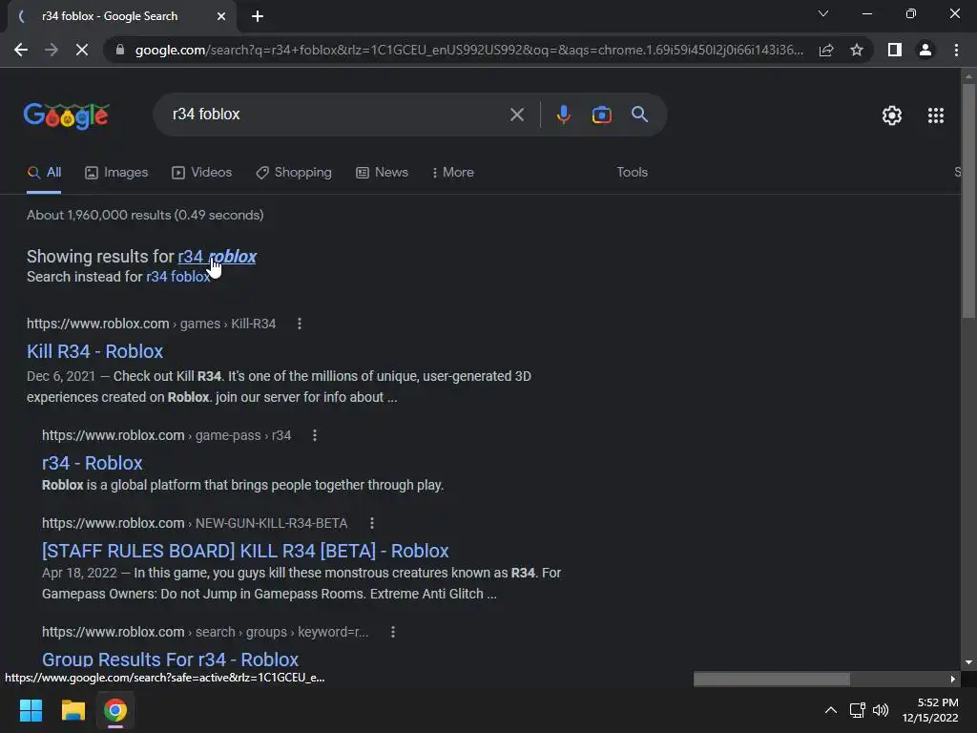Click the Chrome taskbar icon
Viewport: 977px width, 733px height.
click(115, 710)
